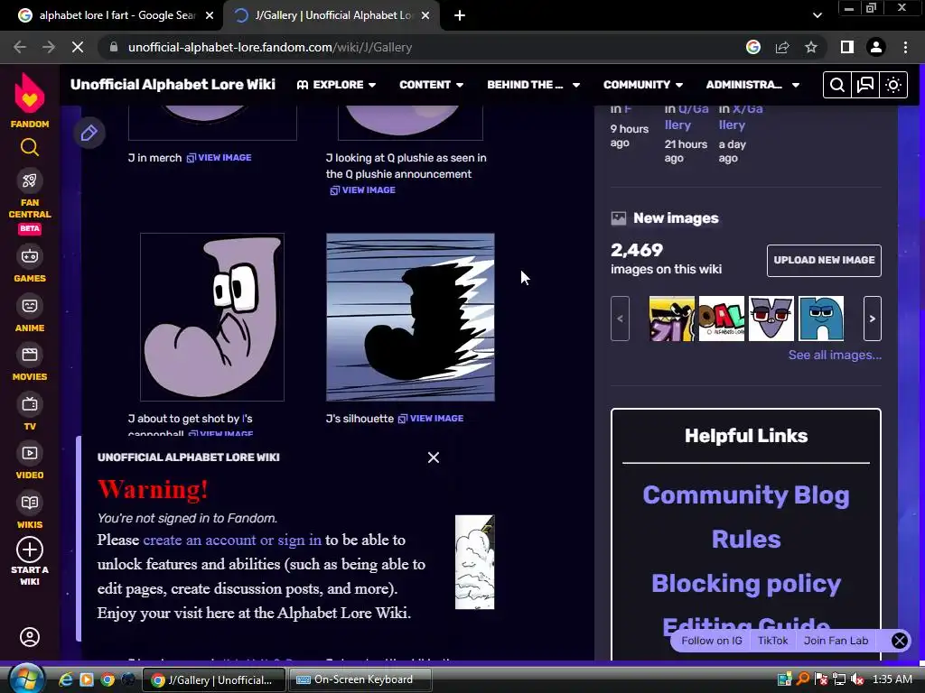Click the Google icon in address bar

click(x=753, y=47)
